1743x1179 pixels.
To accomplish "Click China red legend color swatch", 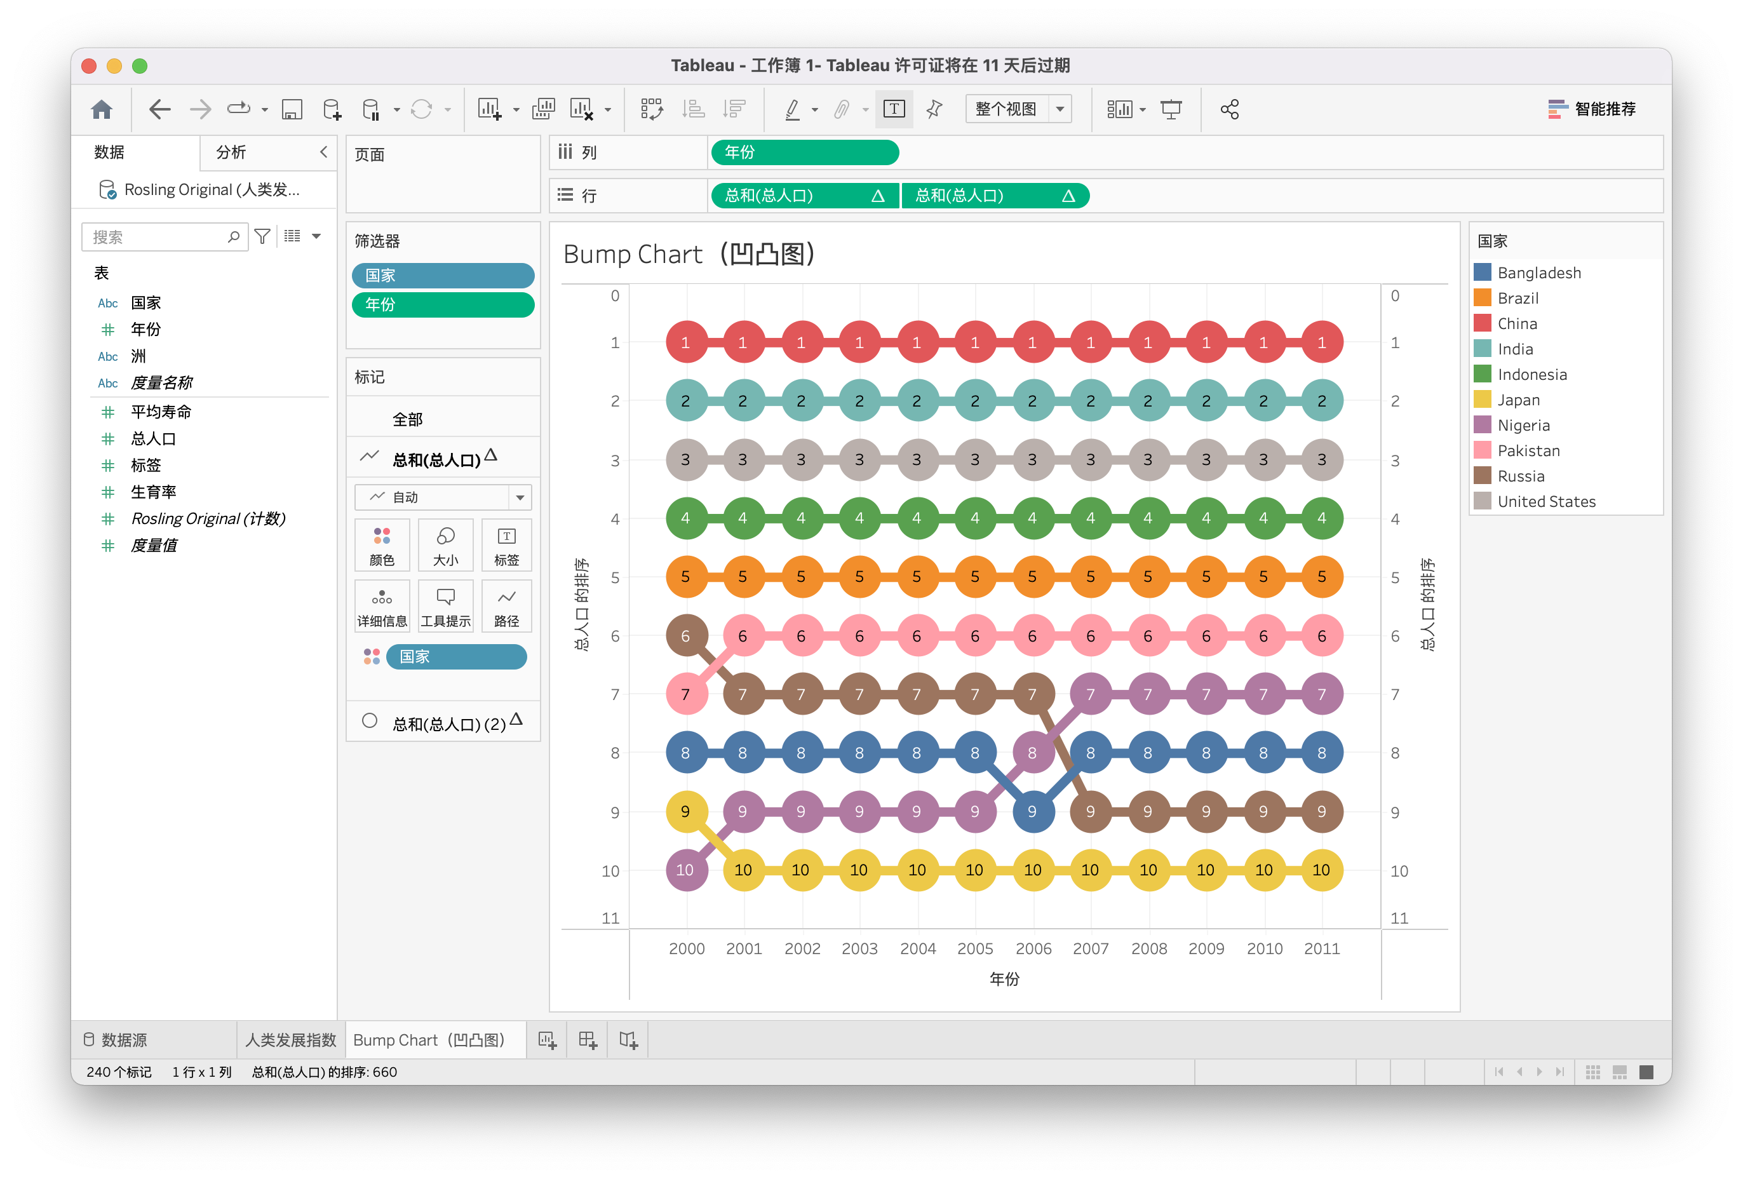I will pyautogui.click(x=1482, y=323).
